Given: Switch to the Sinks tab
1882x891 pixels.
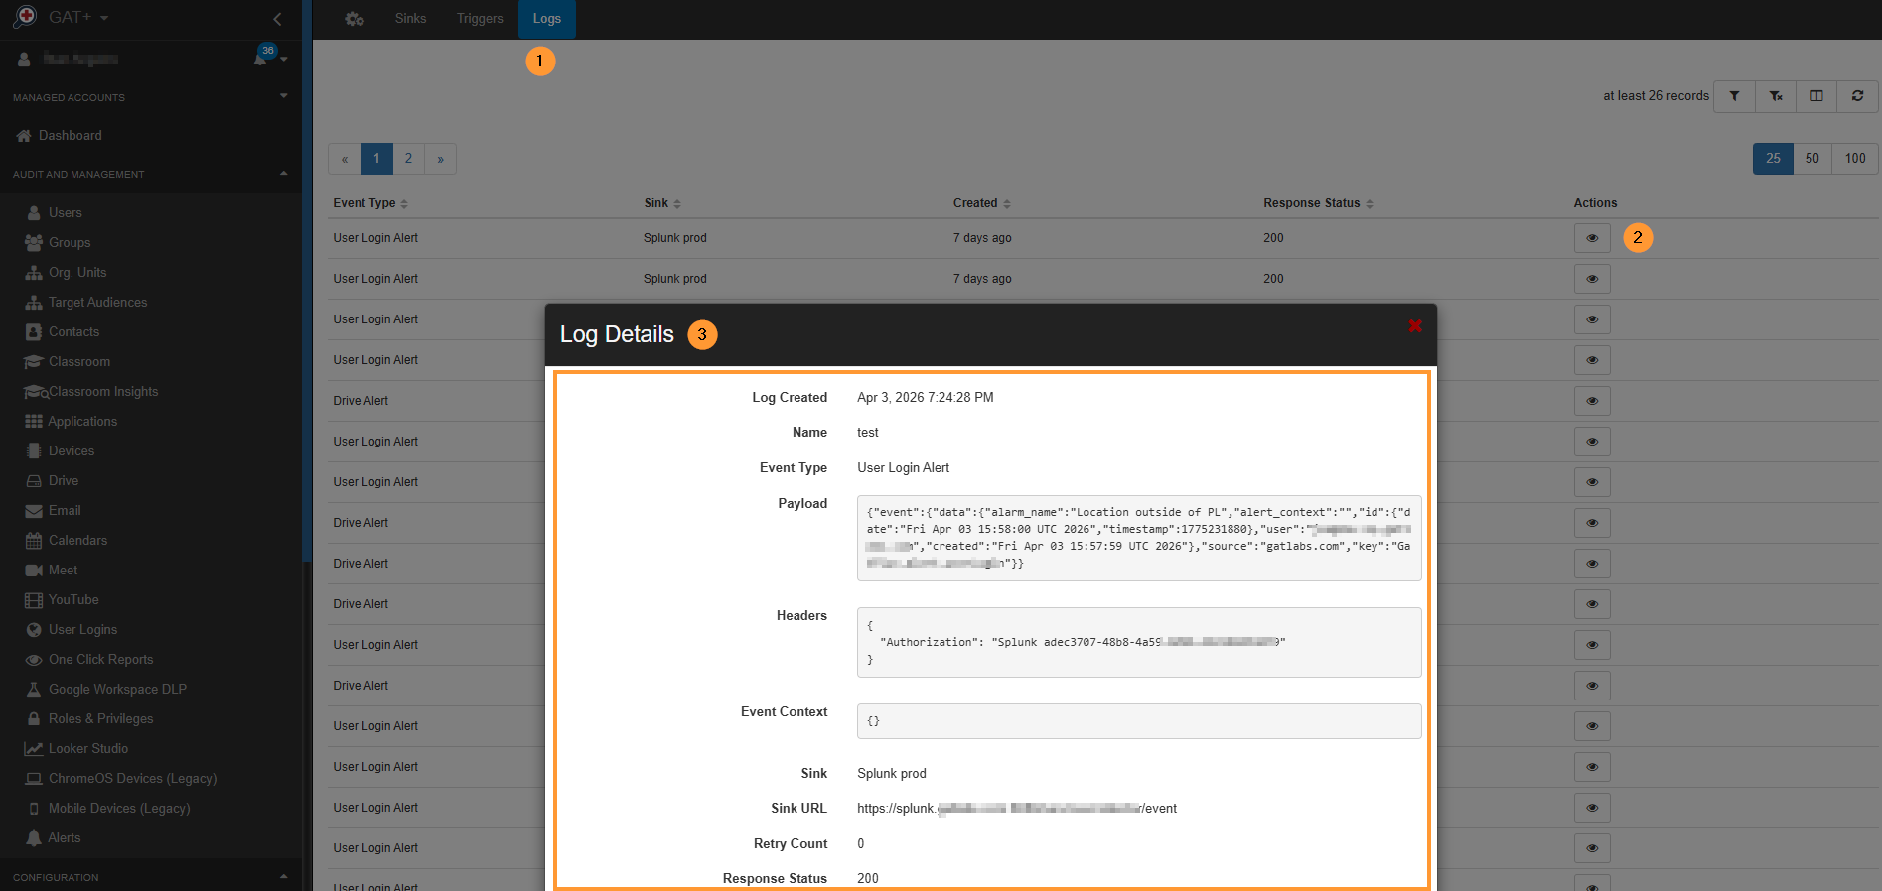Looking at the screenshot, I should coord(410,19).
